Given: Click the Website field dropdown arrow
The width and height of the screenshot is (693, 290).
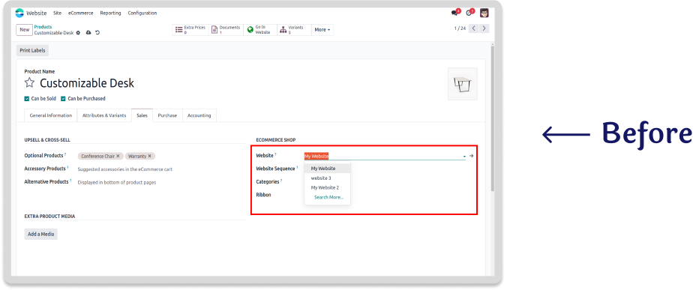Looking at the screenshot, I should [464, 157].
